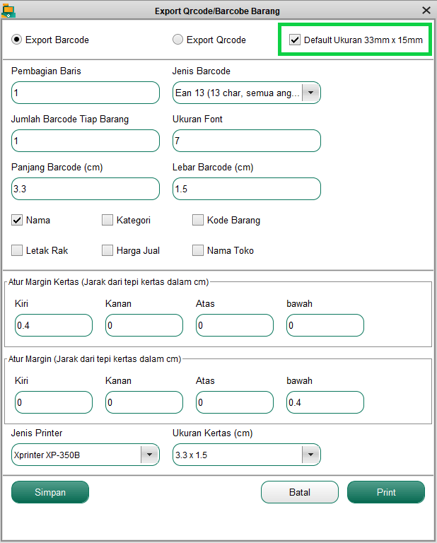Screen dimensions: 437x543
Task: Click the Ukuran Font input field
Action: coord(247,141)
